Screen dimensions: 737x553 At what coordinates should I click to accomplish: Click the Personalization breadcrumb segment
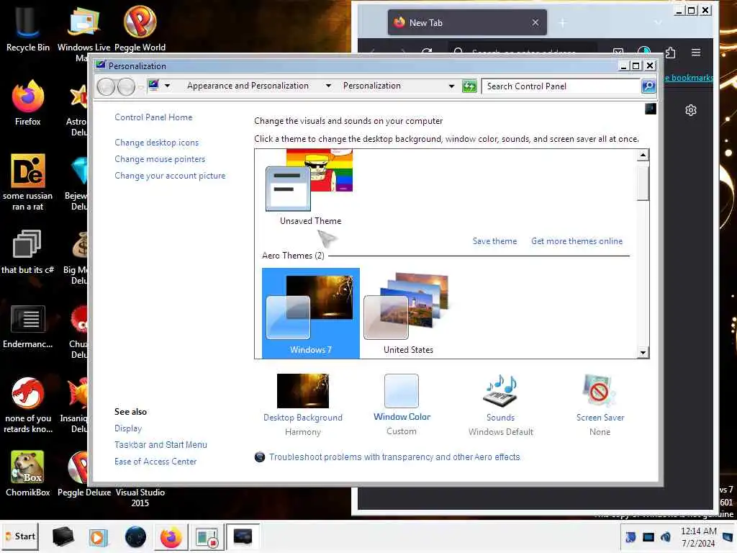pos(372,86)
